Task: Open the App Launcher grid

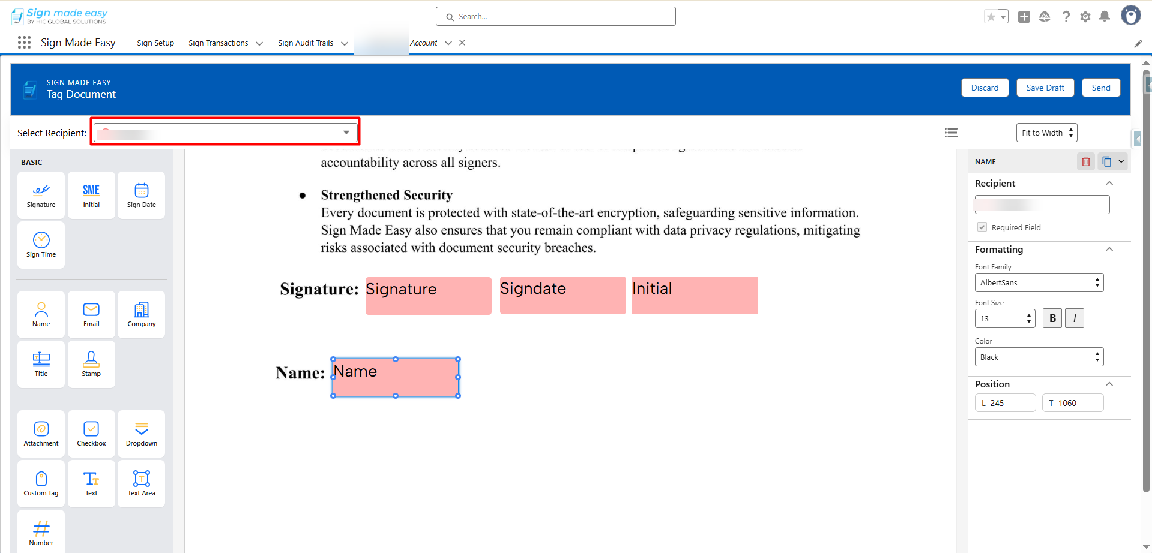Action: [24, 43]
